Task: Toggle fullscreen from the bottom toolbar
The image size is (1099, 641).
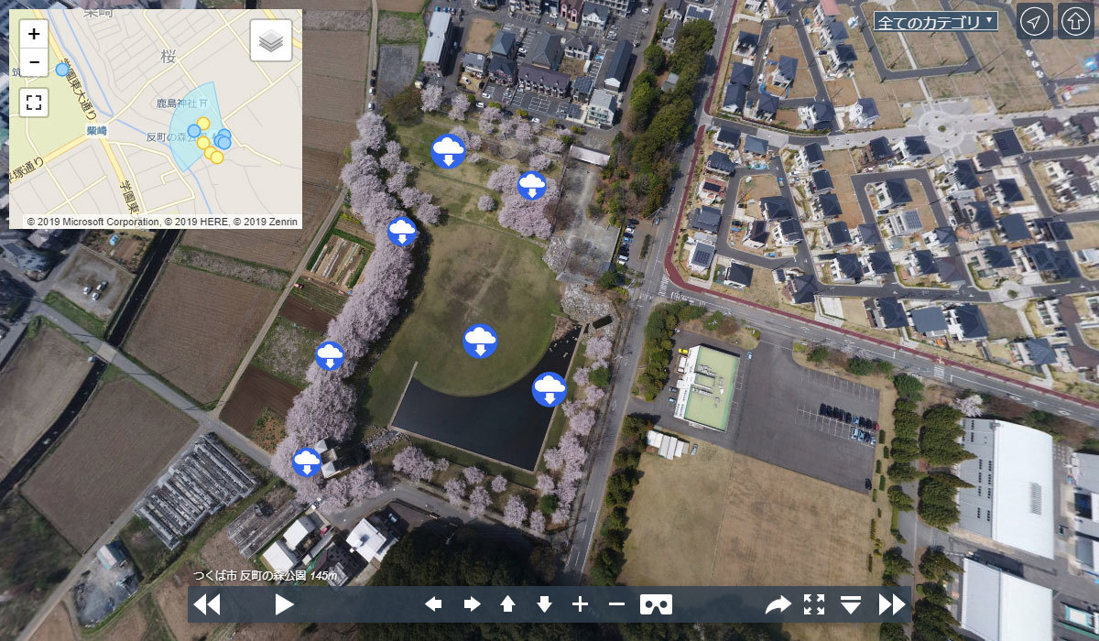Action: [x=814, y=604]
